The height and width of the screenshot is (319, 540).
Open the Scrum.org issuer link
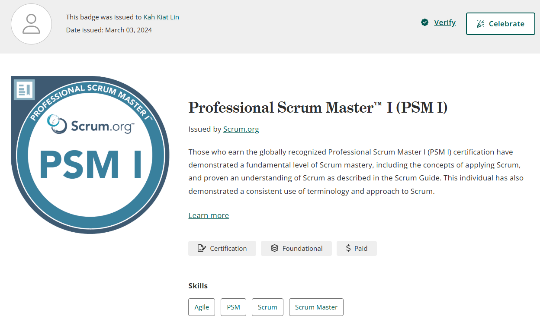[x=241, y=129]
